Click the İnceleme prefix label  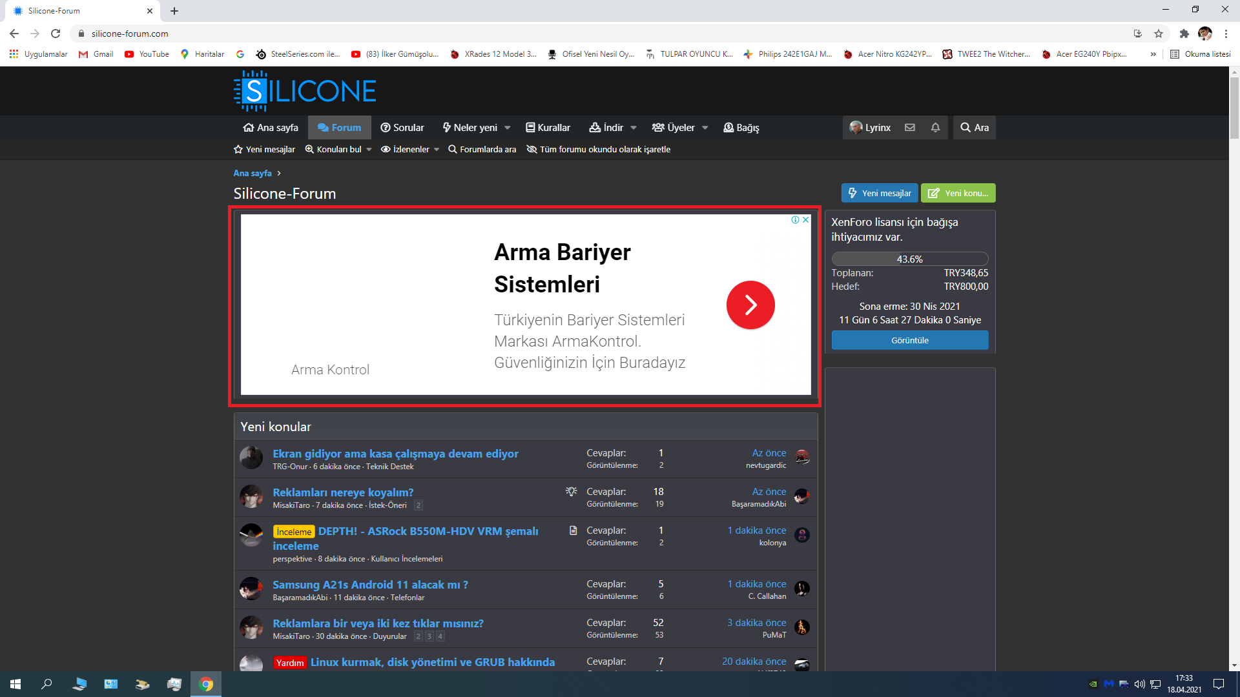pyautogui.click(x=294, y=532)
